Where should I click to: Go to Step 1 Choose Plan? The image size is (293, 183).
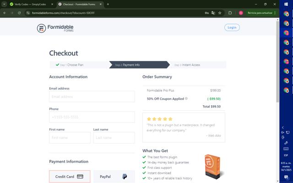pyautogui.click(x=79, y=65)
